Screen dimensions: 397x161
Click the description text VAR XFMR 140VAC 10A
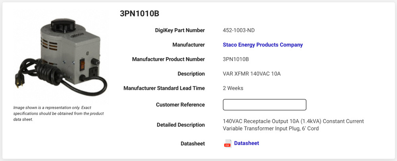coord(251,74)
